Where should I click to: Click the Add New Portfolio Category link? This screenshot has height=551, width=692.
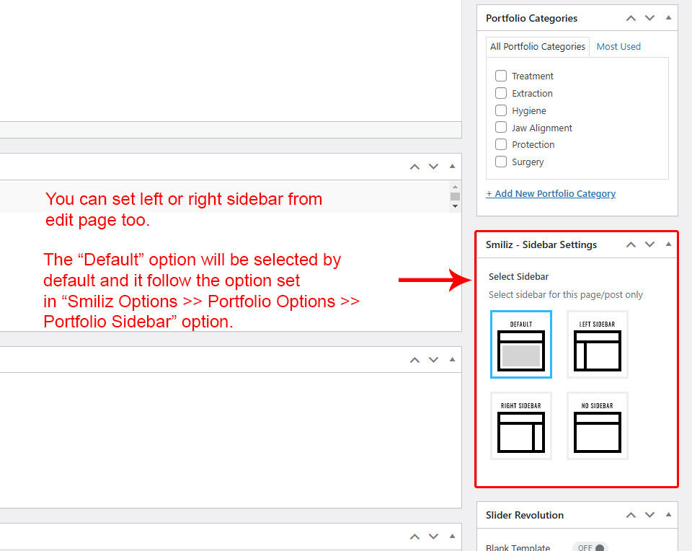(551, 193)
